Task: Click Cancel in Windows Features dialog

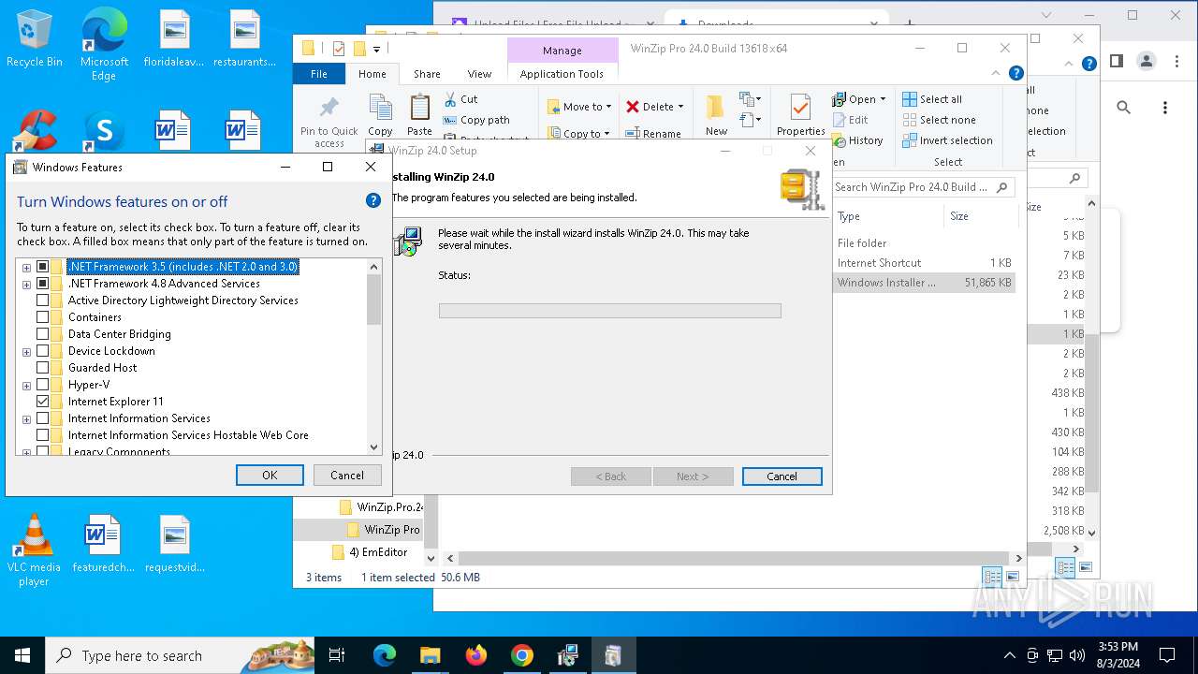Action: pyautogui.click(x=346, y=475)
